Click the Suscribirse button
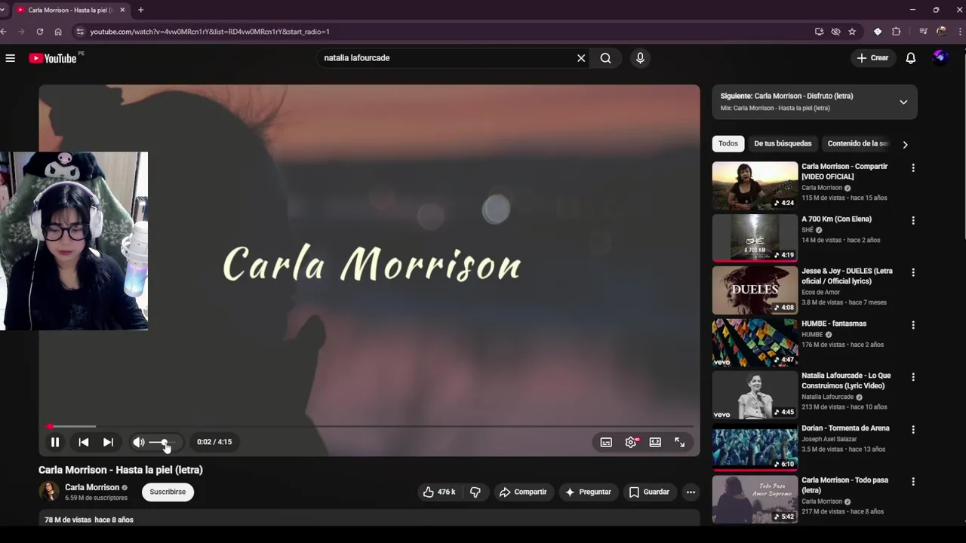Screen dimensions: 966x543 pyautogui.click(x=168, y=492)
